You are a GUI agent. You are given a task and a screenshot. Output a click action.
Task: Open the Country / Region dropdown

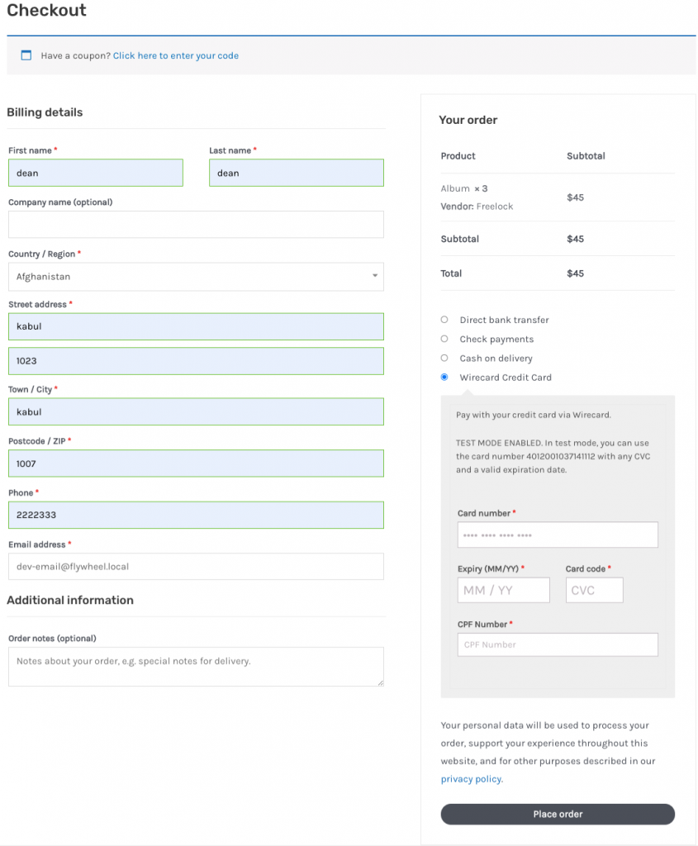(196, 276)
